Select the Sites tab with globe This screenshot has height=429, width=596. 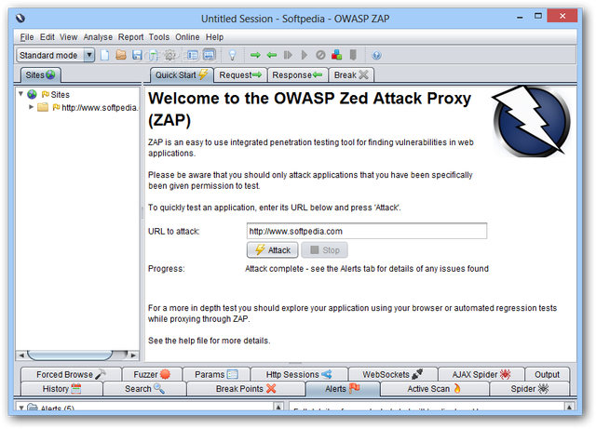pos(40,74)
